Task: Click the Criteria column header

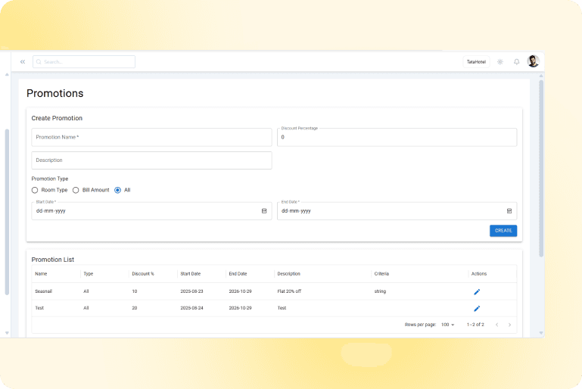Action: point(381,274)
